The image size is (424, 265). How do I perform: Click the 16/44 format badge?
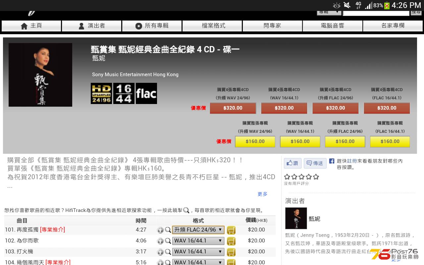(124, 93)
